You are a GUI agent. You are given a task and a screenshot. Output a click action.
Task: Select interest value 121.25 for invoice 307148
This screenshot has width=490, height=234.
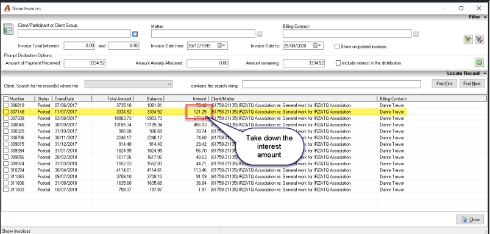[x=200, y=112]
